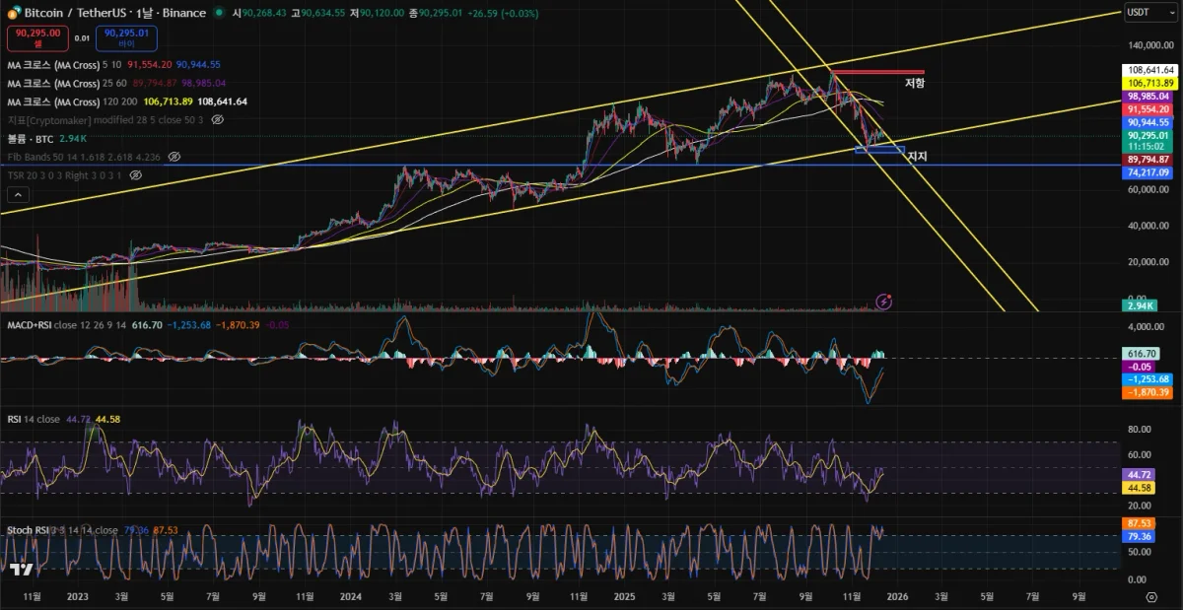The image size is (1183, 610).
Task: Click the 2026 label on the time axis
Action: (x=896, y=596)
